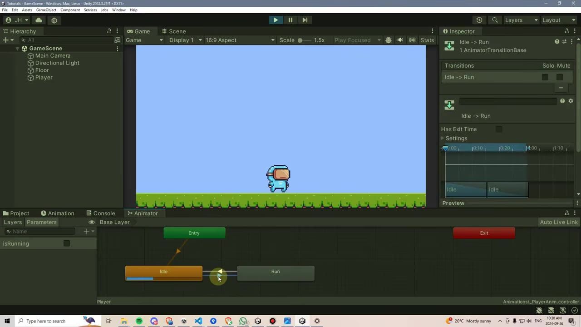
Task: Remove transition with the minus button
Action: [x=561, y=88]
